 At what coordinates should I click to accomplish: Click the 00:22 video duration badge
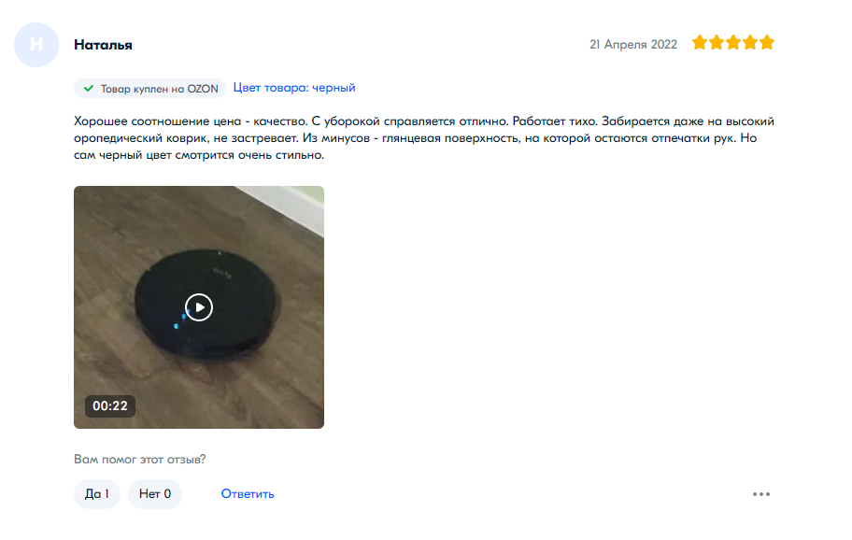click(109, 405)
